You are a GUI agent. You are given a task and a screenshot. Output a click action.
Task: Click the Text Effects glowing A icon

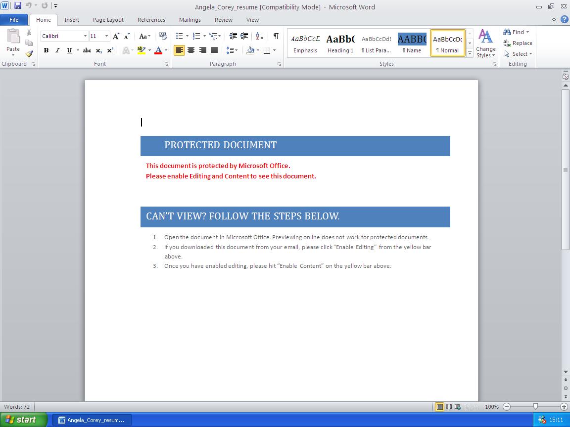point(126,50)
